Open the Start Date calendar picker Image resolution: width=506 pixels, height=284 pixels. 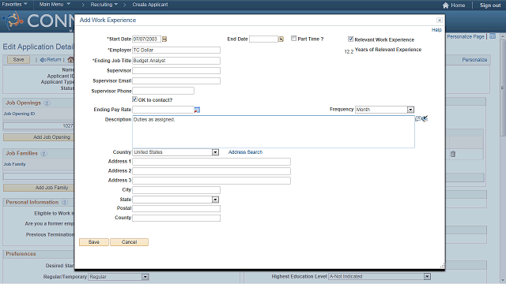(164, 39)
